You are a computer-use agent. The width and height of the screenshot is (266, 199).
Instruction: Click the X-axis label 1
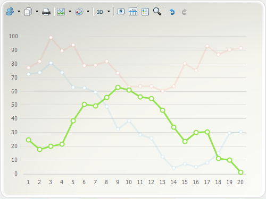pos(28,182)
